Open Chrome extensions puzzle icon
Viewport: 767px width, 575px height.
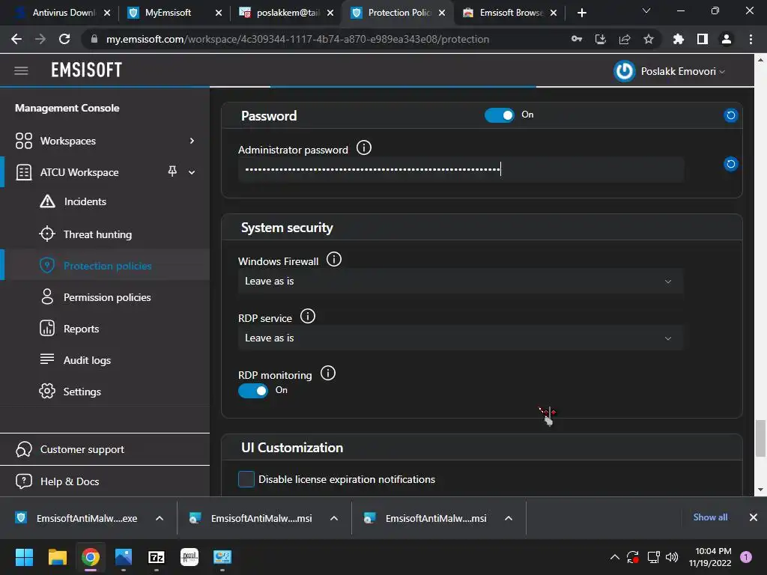[679, 39]
